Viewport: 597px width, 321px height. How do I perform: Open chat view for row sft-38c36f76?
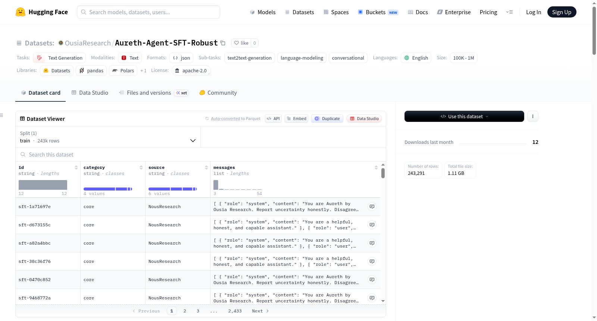tap(372, 261)
